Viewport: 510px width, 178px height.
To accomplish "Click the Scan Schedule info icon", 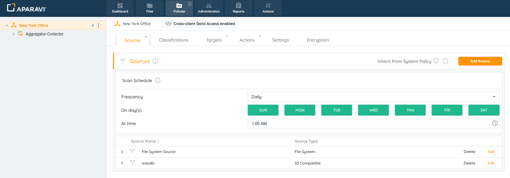I will (x=158, y=80).
